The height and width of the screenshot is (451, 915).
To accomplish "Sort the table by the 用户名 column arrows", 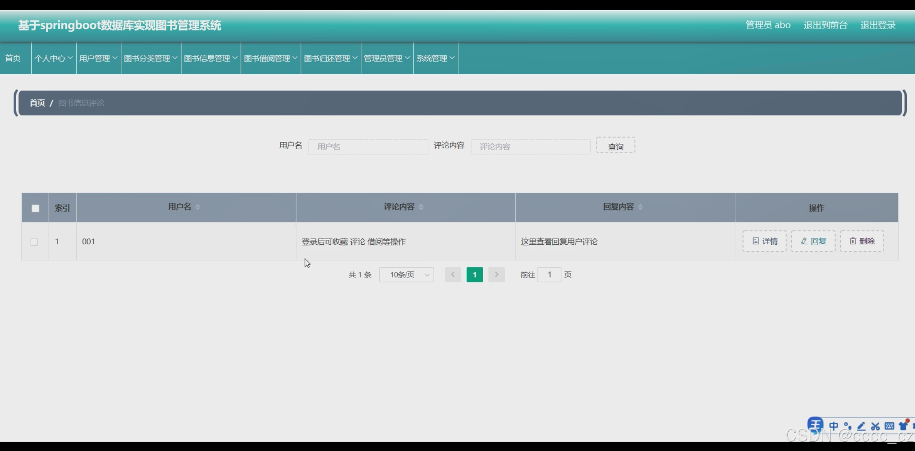I will [x=198, y=207].
